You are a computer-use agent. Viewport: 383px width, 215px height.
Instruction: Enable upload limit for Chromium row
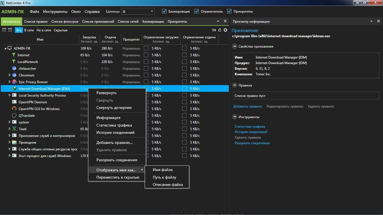(x=184, y=75)
